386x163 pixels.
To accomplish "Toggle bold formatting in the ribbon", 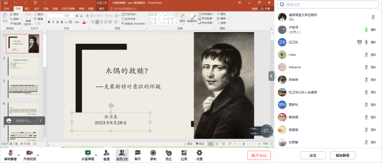I will [x=49, y=22].
